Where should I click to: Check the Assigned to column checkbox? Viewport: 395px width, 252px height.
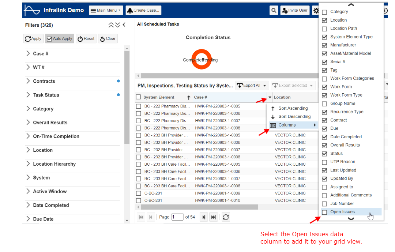pos(324,187)
